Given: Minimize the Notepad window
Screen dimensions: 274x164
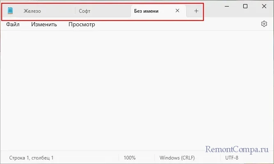Looking at the screenshot, I should click(x=226, y=6).
